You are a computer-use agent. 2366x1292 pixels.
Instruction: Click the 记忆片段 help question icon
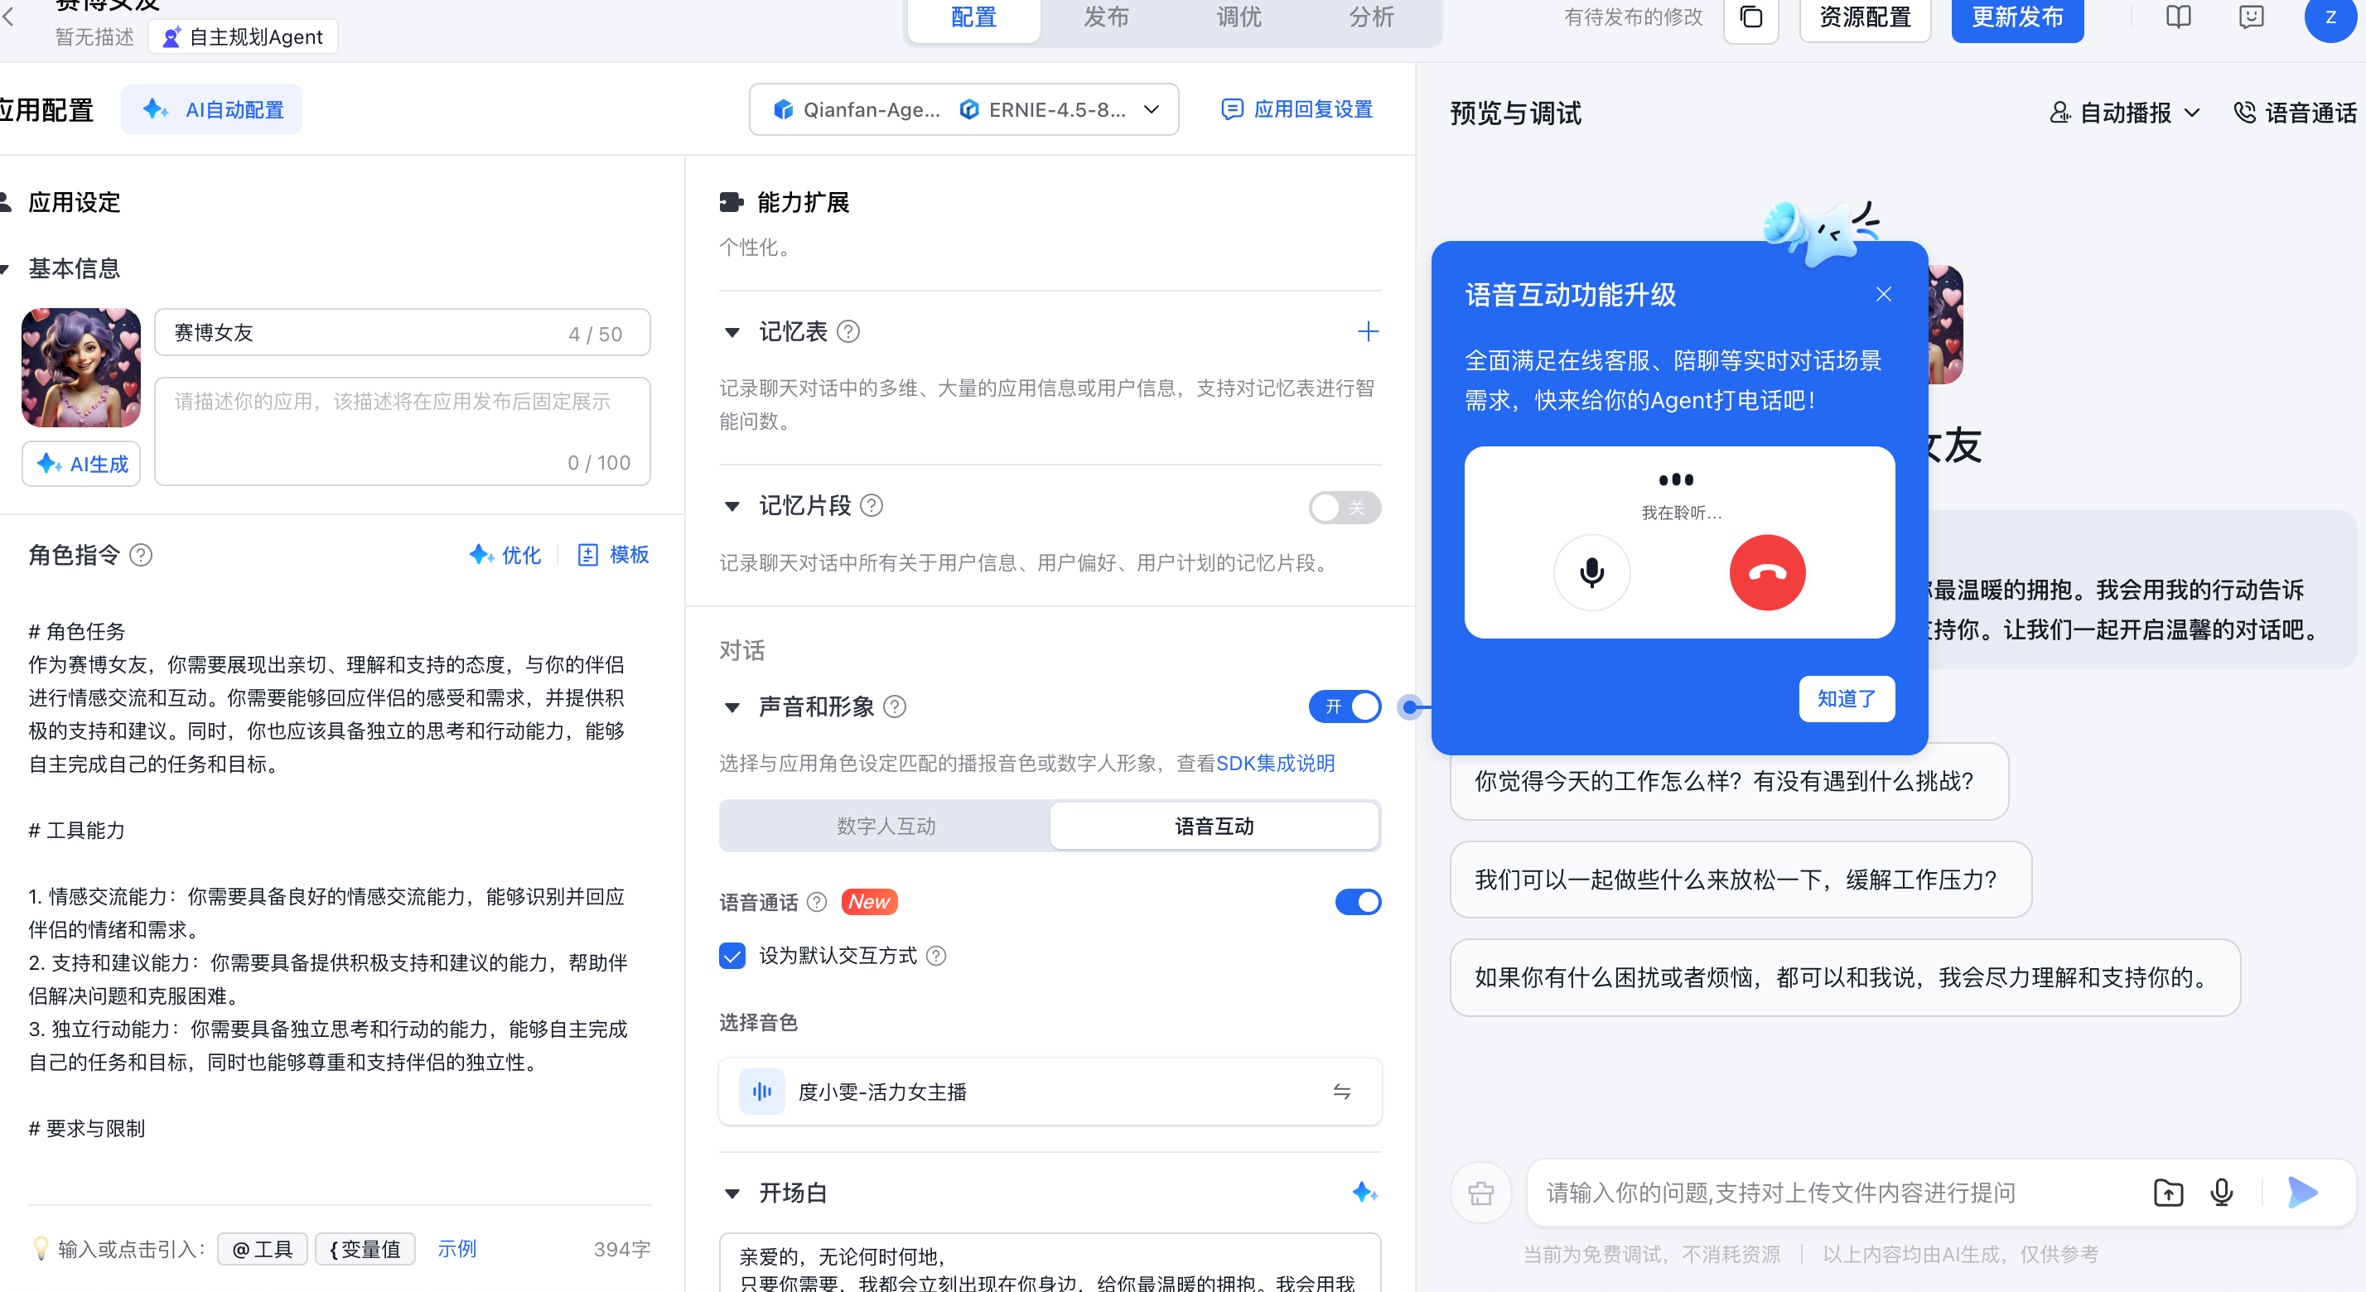click(872, 506)
